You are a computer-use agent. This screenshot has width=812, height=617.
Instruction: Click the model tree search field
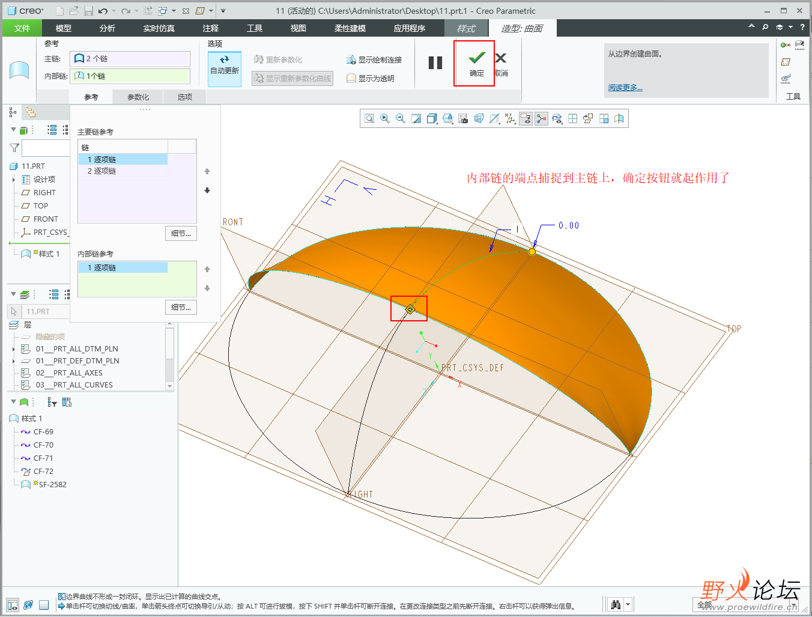pos(46,148)
